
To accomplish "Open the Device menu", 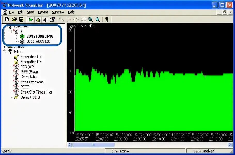I will click(43, 12).
